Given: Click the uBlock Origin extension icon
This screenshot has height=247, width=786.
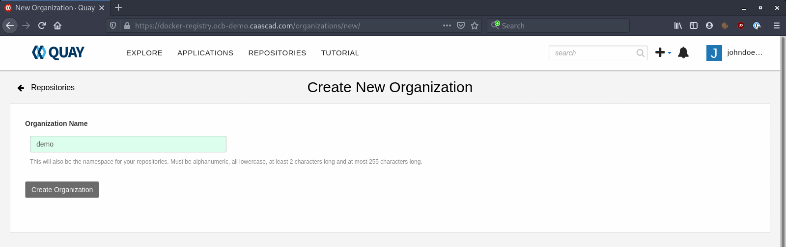Looking at the screenshot, I should pyautogui.click(x=741, y=25).
